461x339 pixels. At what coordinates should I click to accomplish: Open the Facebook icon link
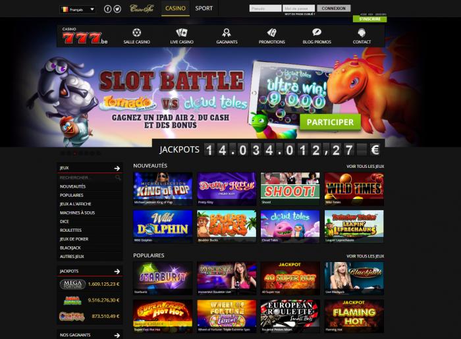tap(107, 9)
